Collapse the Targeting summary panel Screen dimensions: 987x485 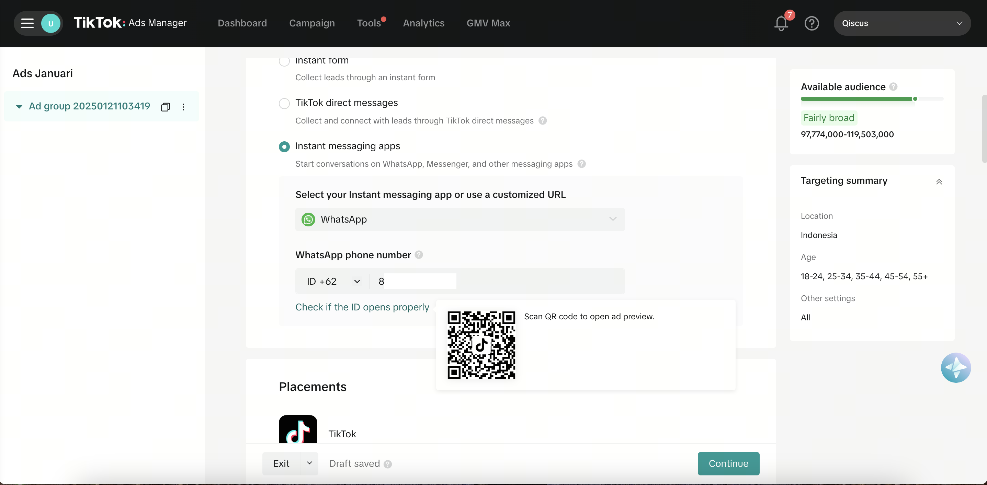tap(939, 181)
